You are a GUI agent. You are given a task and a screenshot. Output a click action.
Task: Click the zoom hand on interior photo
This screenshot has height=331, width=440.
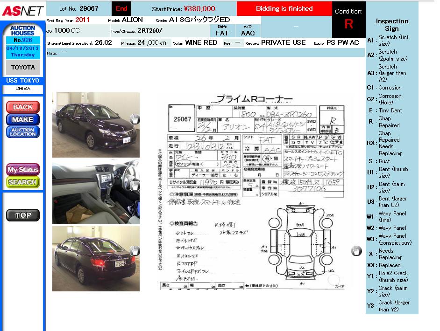135,185
